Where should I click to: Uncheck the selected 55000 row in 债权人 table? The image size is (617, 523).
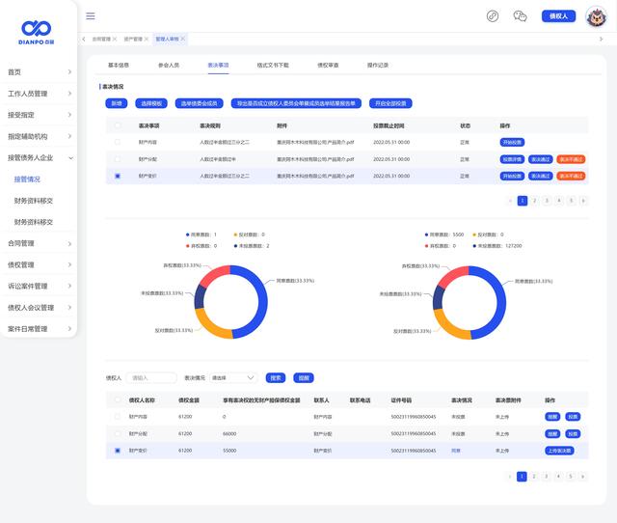pos(118,451)
